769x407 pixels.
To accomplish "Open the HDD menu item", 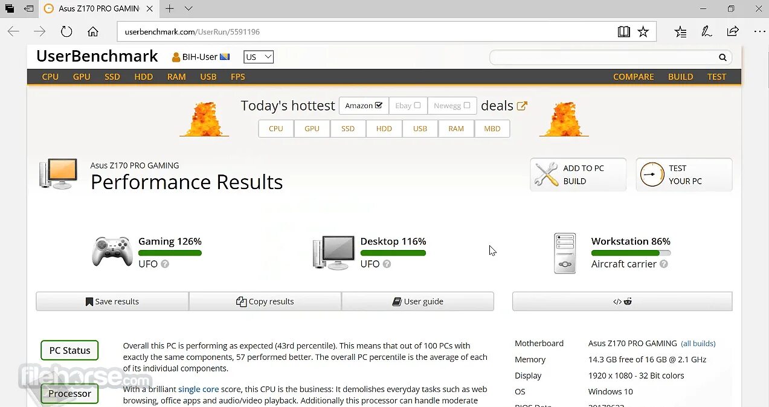I will (x=144, y=77).
